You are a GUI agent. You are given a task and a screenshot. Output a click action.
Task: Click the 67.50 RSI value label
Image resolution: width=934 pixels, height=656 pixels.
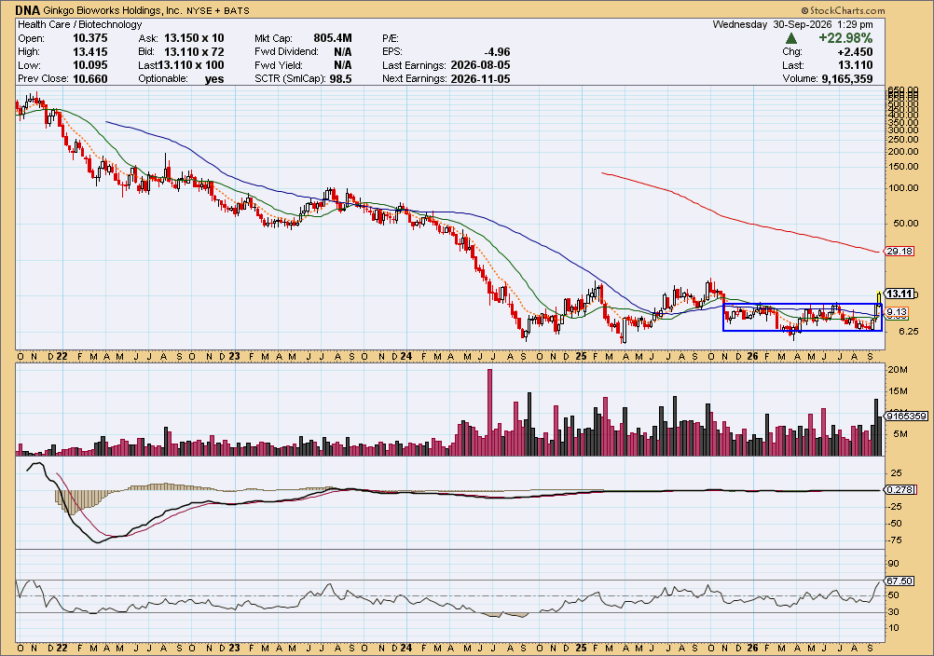[x=900, y=581]
